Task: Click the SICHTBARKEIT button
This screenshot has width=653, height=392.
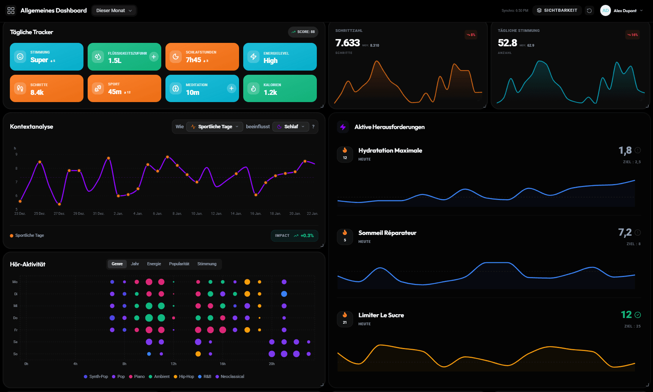Action: click(557, 10)
